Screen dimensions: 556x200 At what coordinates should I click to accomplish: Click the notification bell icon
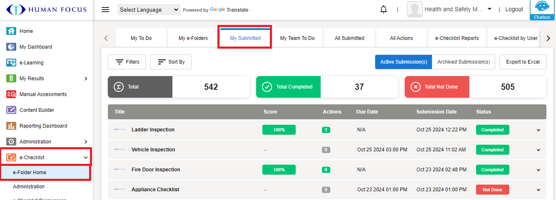[x=384, y=10]
